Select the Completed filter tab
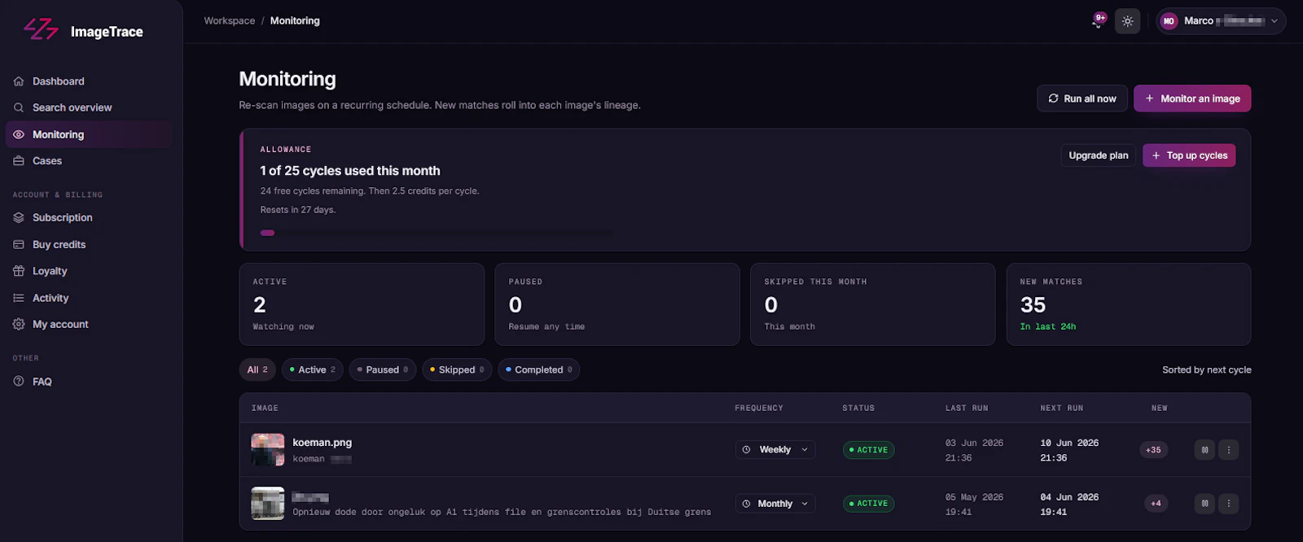 539,369
